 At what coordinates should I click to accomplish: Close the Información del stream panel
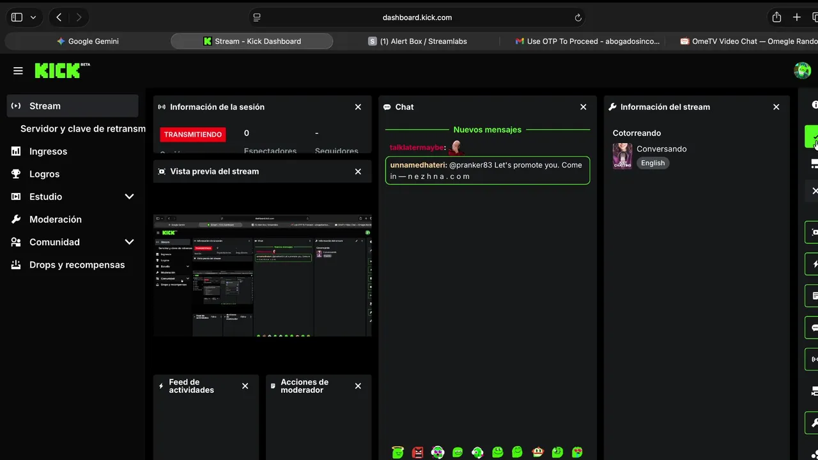tap(776, 107)
